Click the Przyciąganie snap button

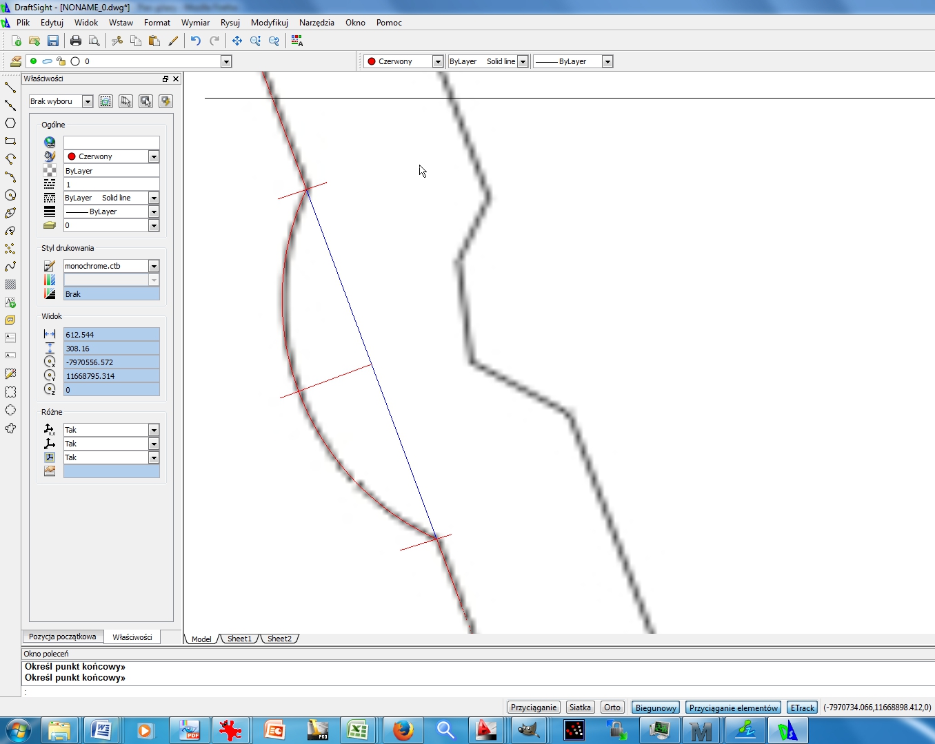click(533, 707)
